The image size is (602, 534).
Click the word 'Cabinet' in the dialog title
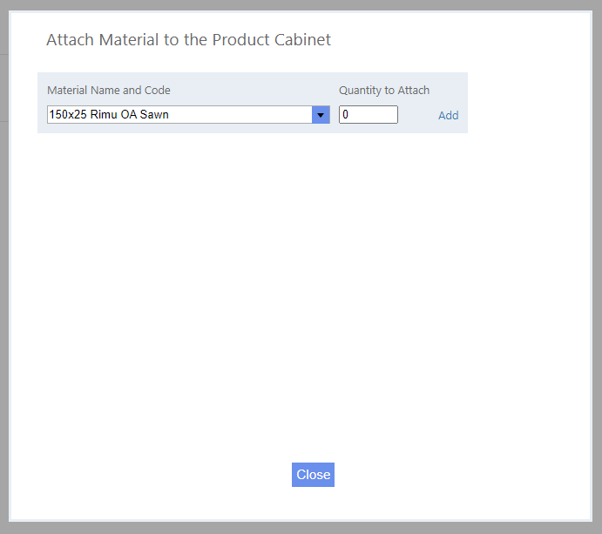tap(303, 40)
